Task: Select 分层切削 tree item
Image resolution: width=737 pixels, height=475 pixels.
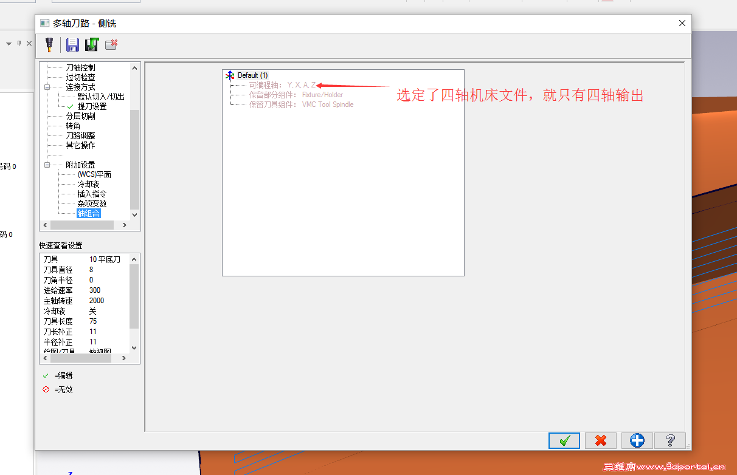Action: pos(80,116)
